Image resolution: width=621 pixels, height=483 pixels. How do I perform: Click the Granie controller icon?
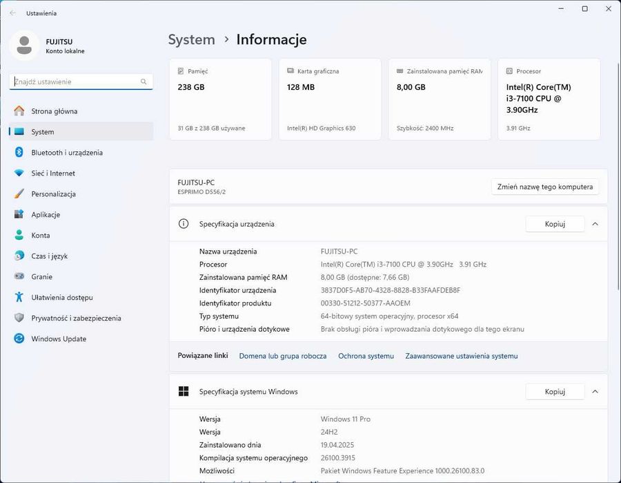coord(19,277)
